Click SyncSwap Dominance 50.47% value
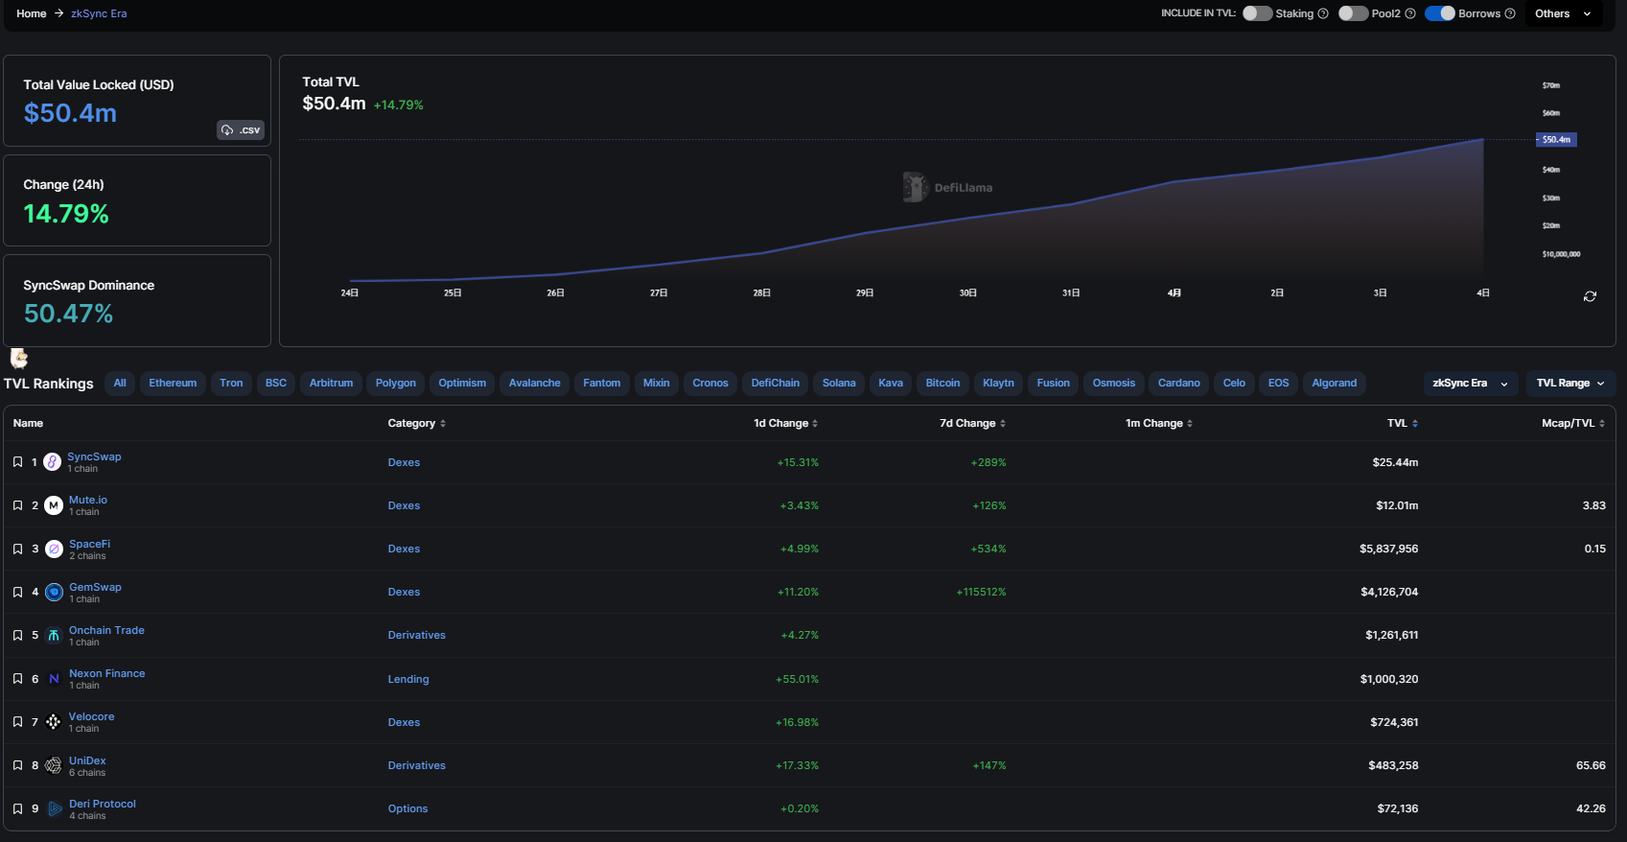 point(69,314)
